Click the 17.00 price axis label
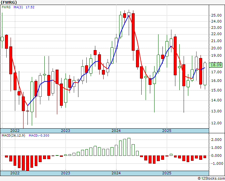 click(216, 72)
